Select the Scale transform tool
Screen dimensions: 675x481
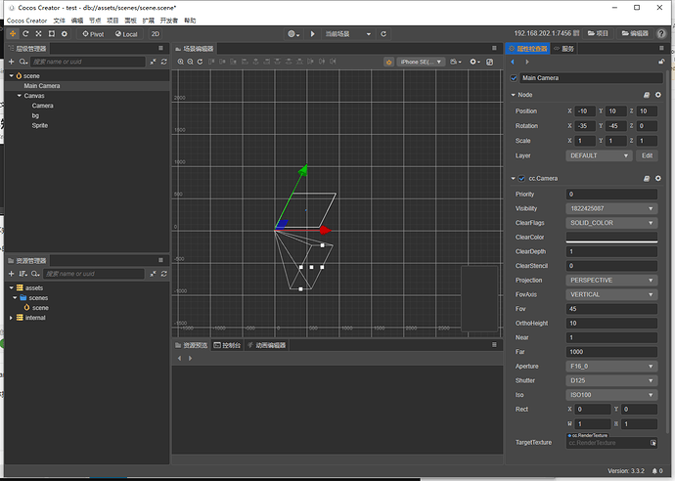38,34
